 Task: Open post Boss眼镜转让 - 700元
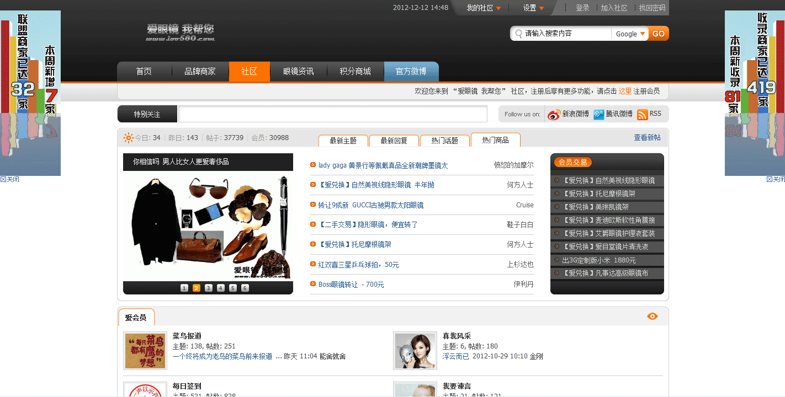point(351,285)
